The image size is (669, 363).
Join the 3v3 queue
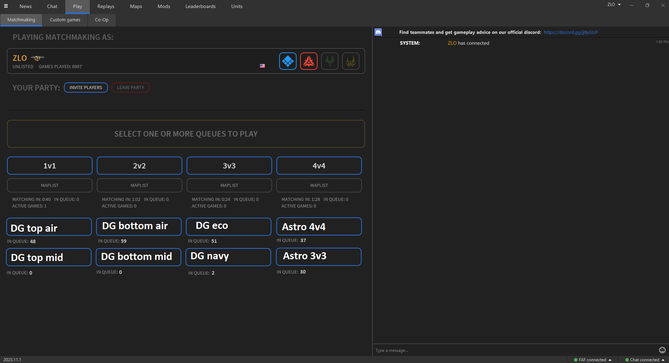(229, 166)
